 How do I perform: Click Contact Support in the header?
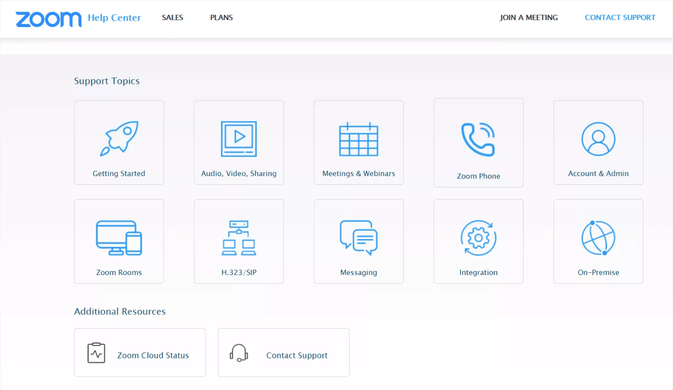click(620, 17)
